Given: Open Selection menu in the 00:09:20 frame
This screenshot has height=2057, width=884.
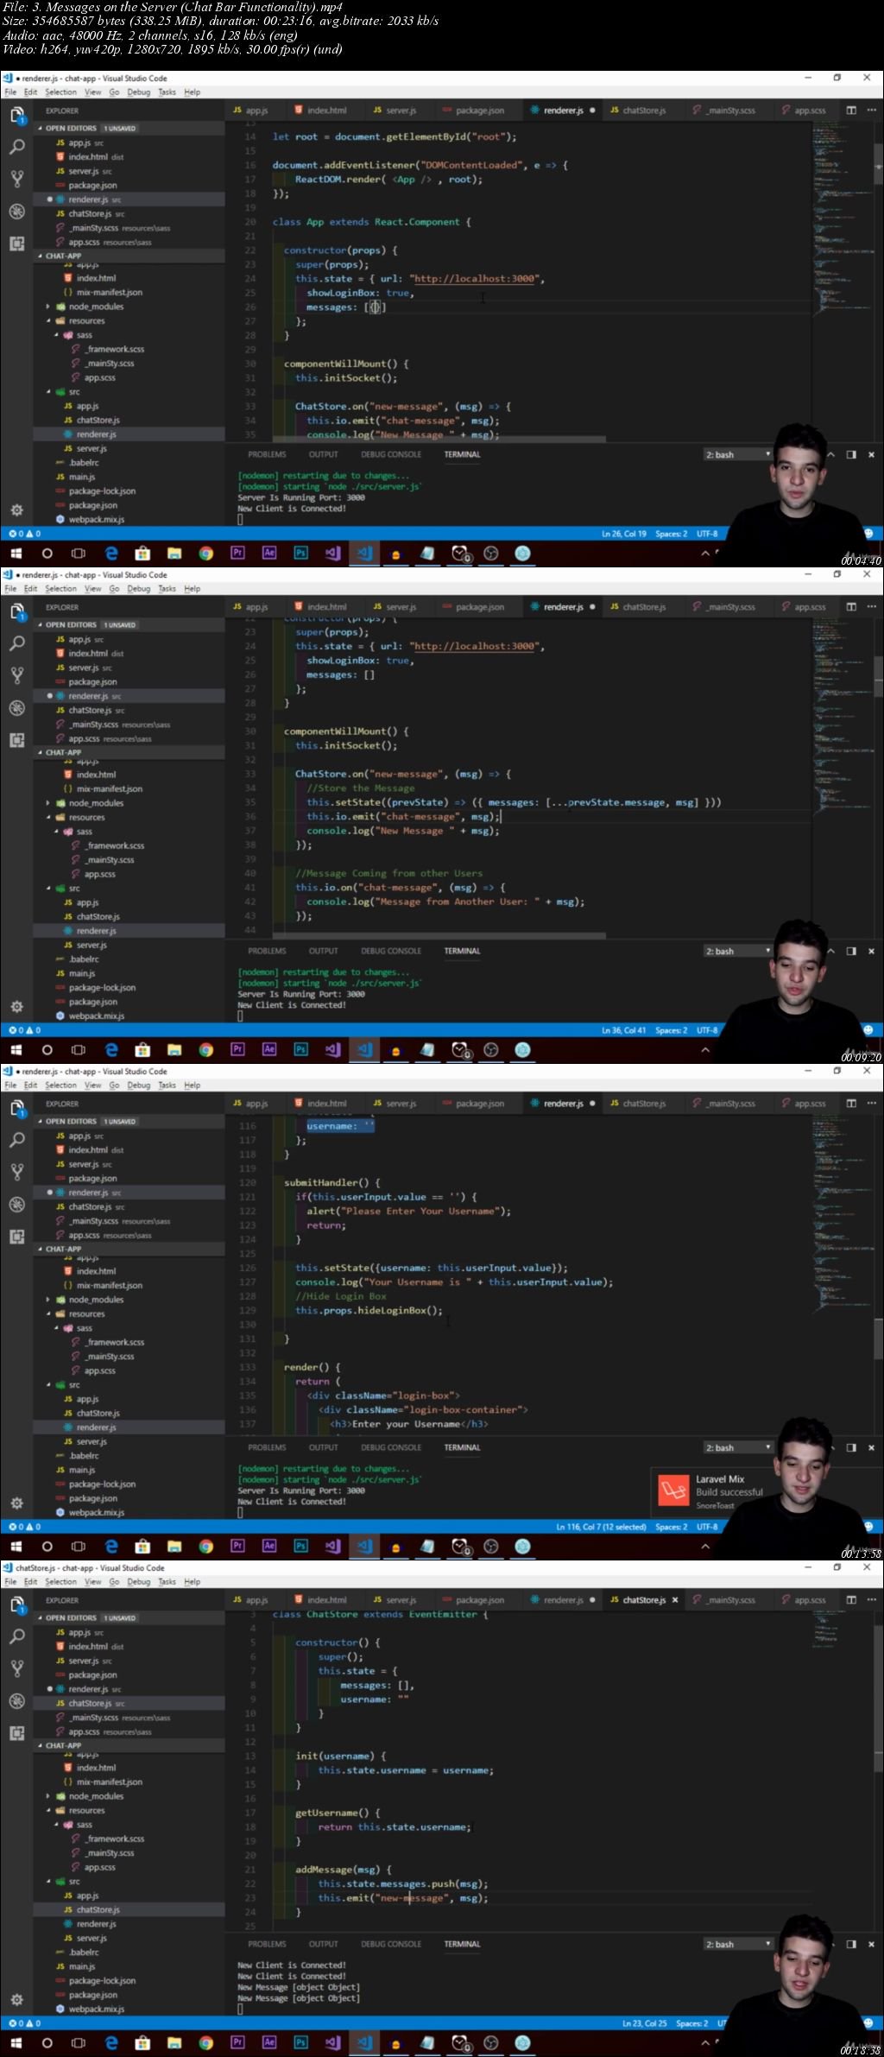Looking at the screenshot, I should point(60,589).
